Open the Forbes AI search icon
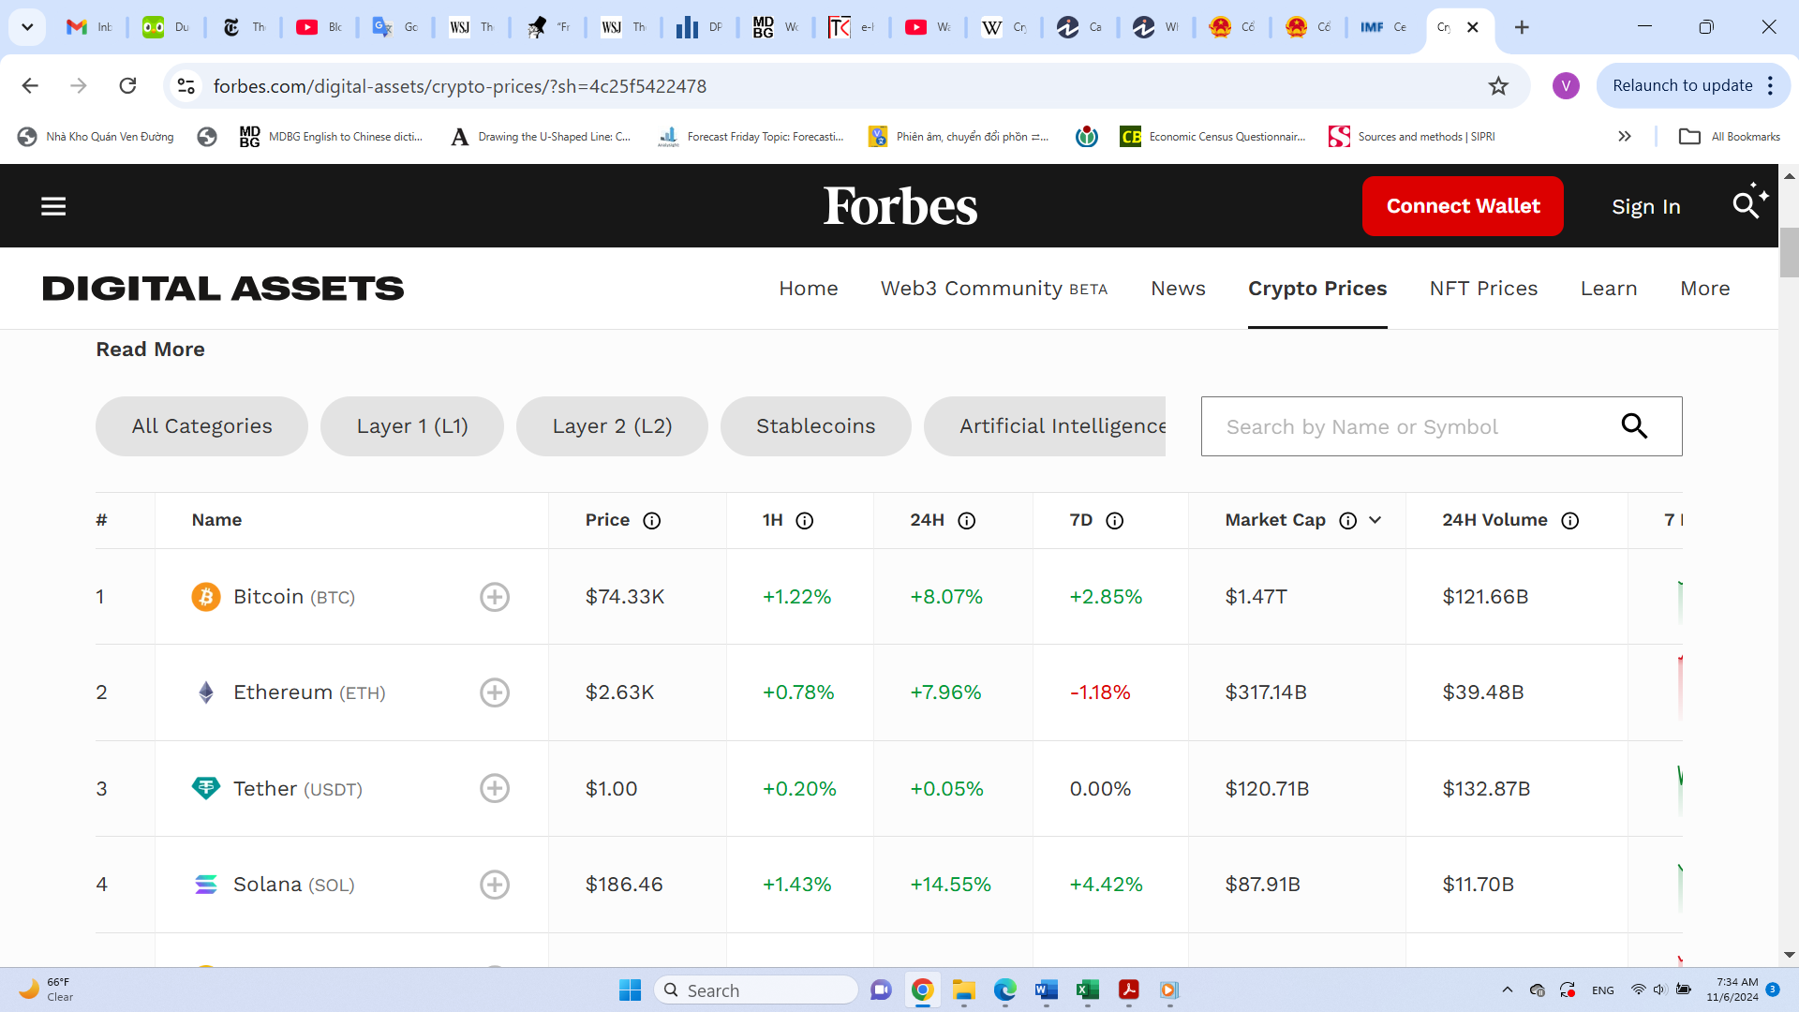The height and width of the screenshot is (1012, 1799). point(1749,201)
